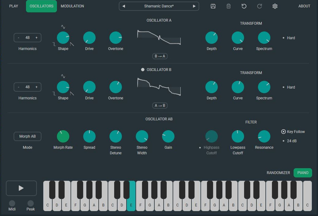
Task: Toggle Hard mode for Oscillator B transform
Action: tap(289, 87)
